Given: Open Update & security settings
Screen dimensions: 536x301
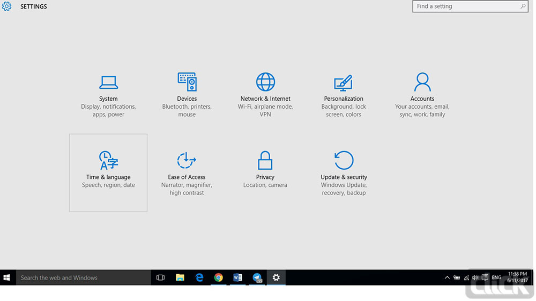Looking at the screenshot, I should (x=344, y=172).
